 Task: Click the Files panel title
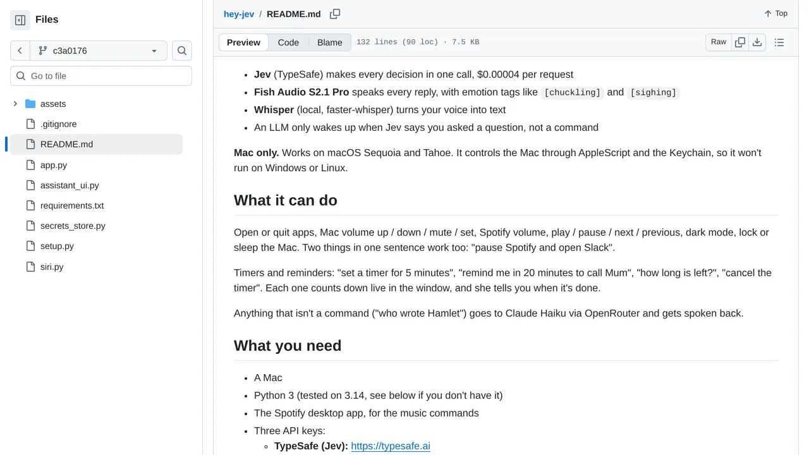(x=47, y=20)
